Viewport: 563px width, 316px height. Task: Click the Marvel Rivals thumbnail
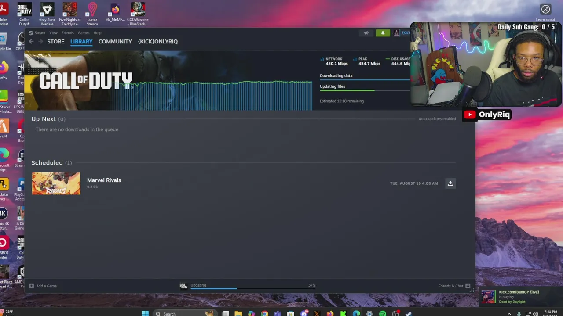[x=56, y=183]
